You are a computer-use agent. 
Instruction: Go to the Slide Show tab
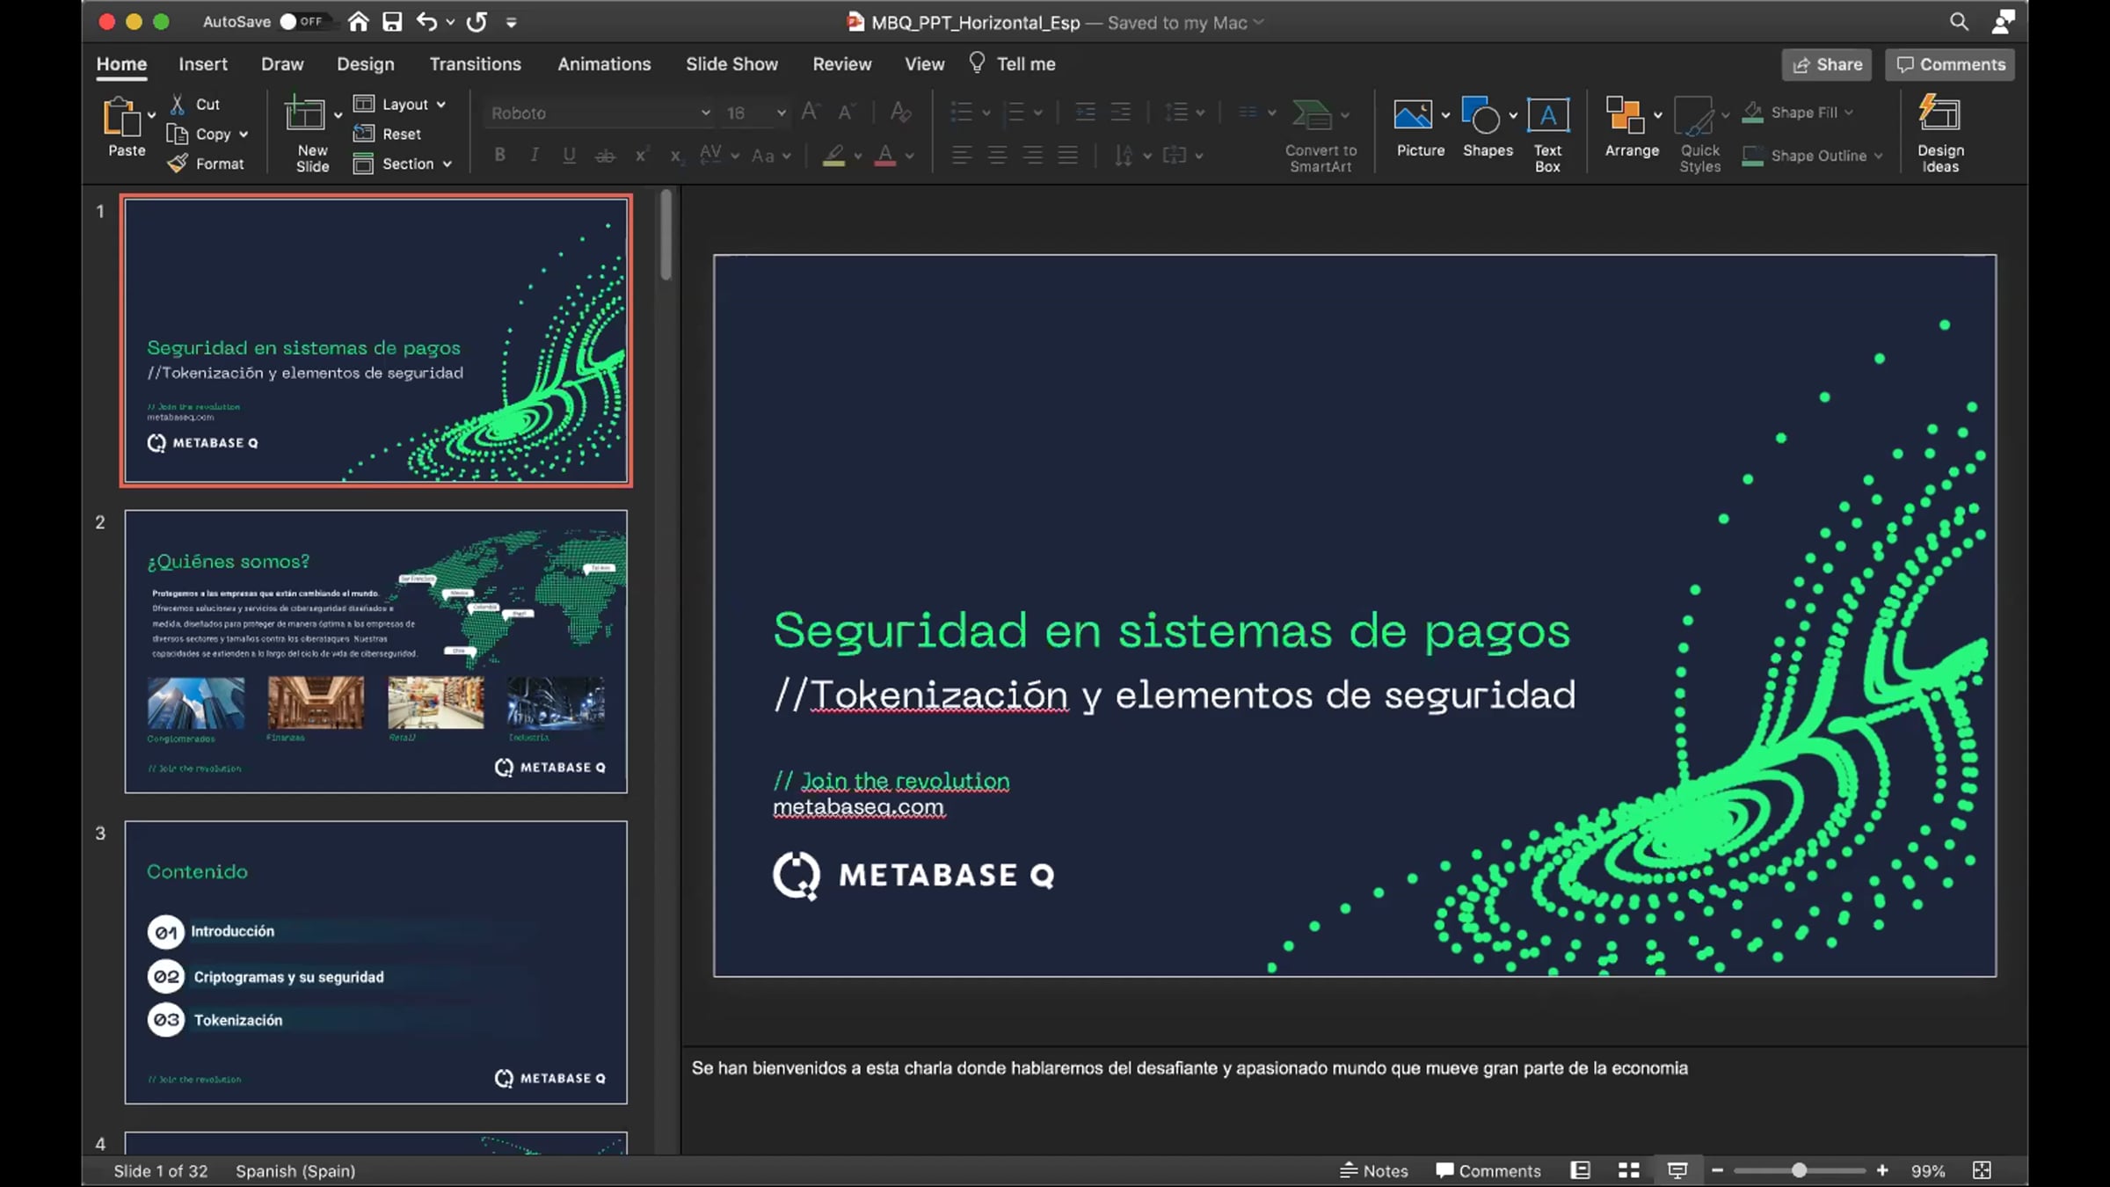(731, 64)
